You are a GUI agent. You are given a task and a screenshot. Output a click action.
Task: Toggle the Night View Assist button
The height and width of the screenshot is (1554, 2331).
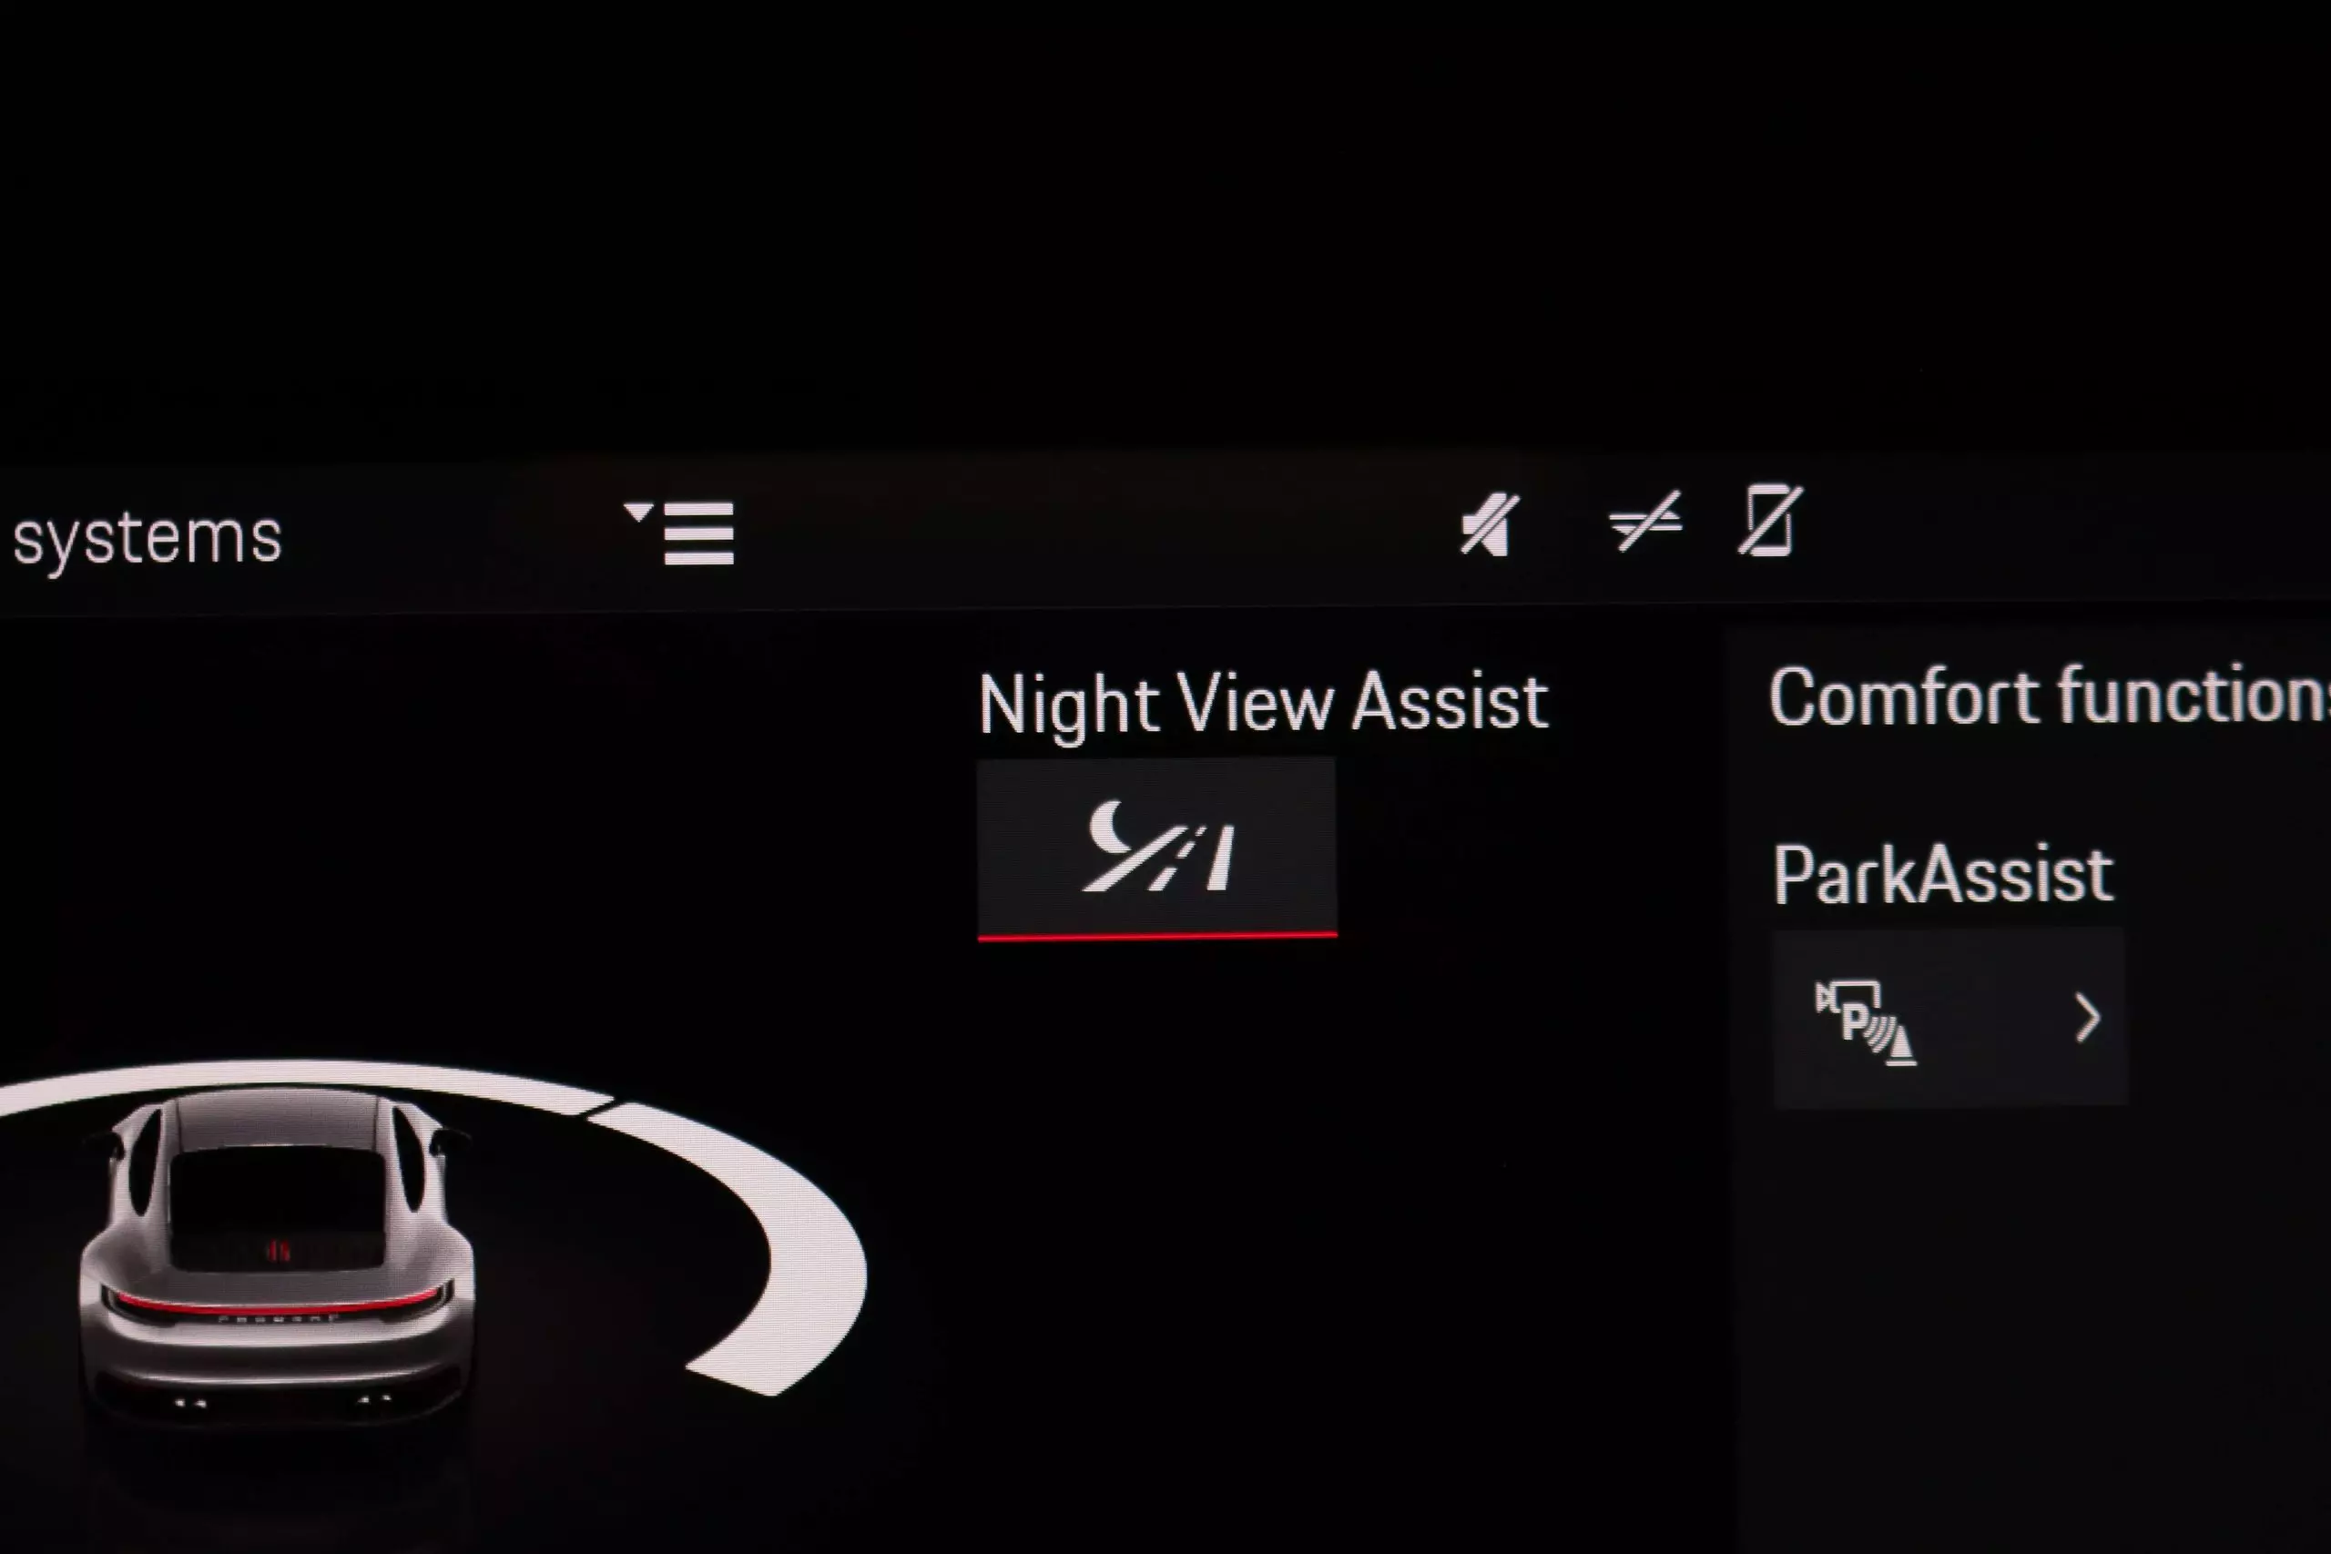point(1156,848)
